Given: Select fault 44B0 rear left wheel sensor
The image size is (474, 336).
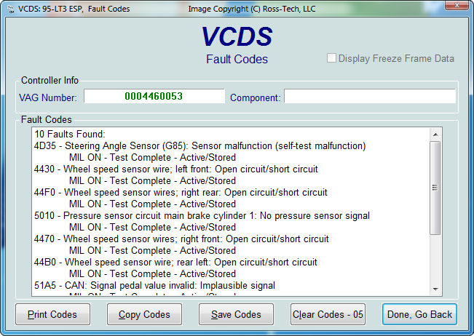Looking at the screenshot, I should point(175,262).
